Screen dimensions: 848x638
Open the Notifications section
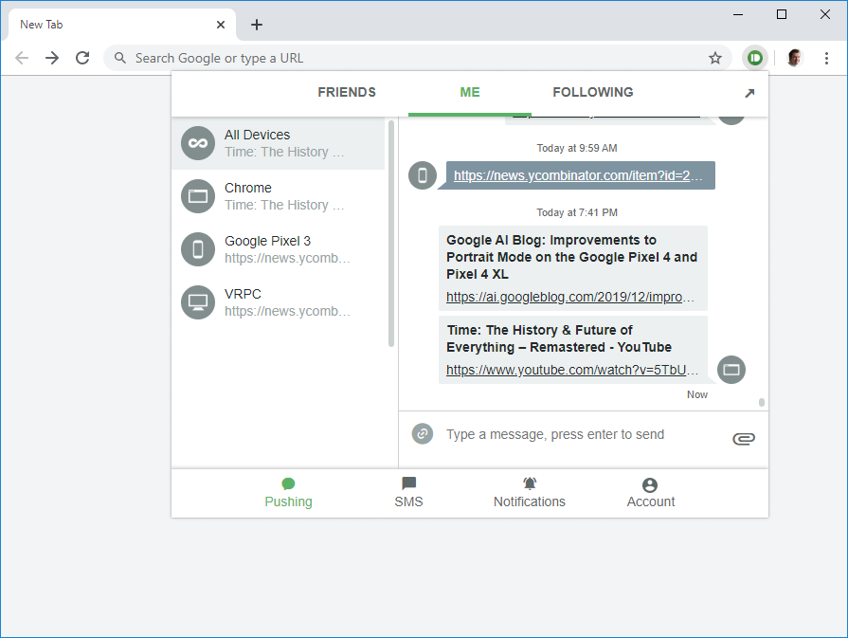pyautogui.click(x=530, y=494)
